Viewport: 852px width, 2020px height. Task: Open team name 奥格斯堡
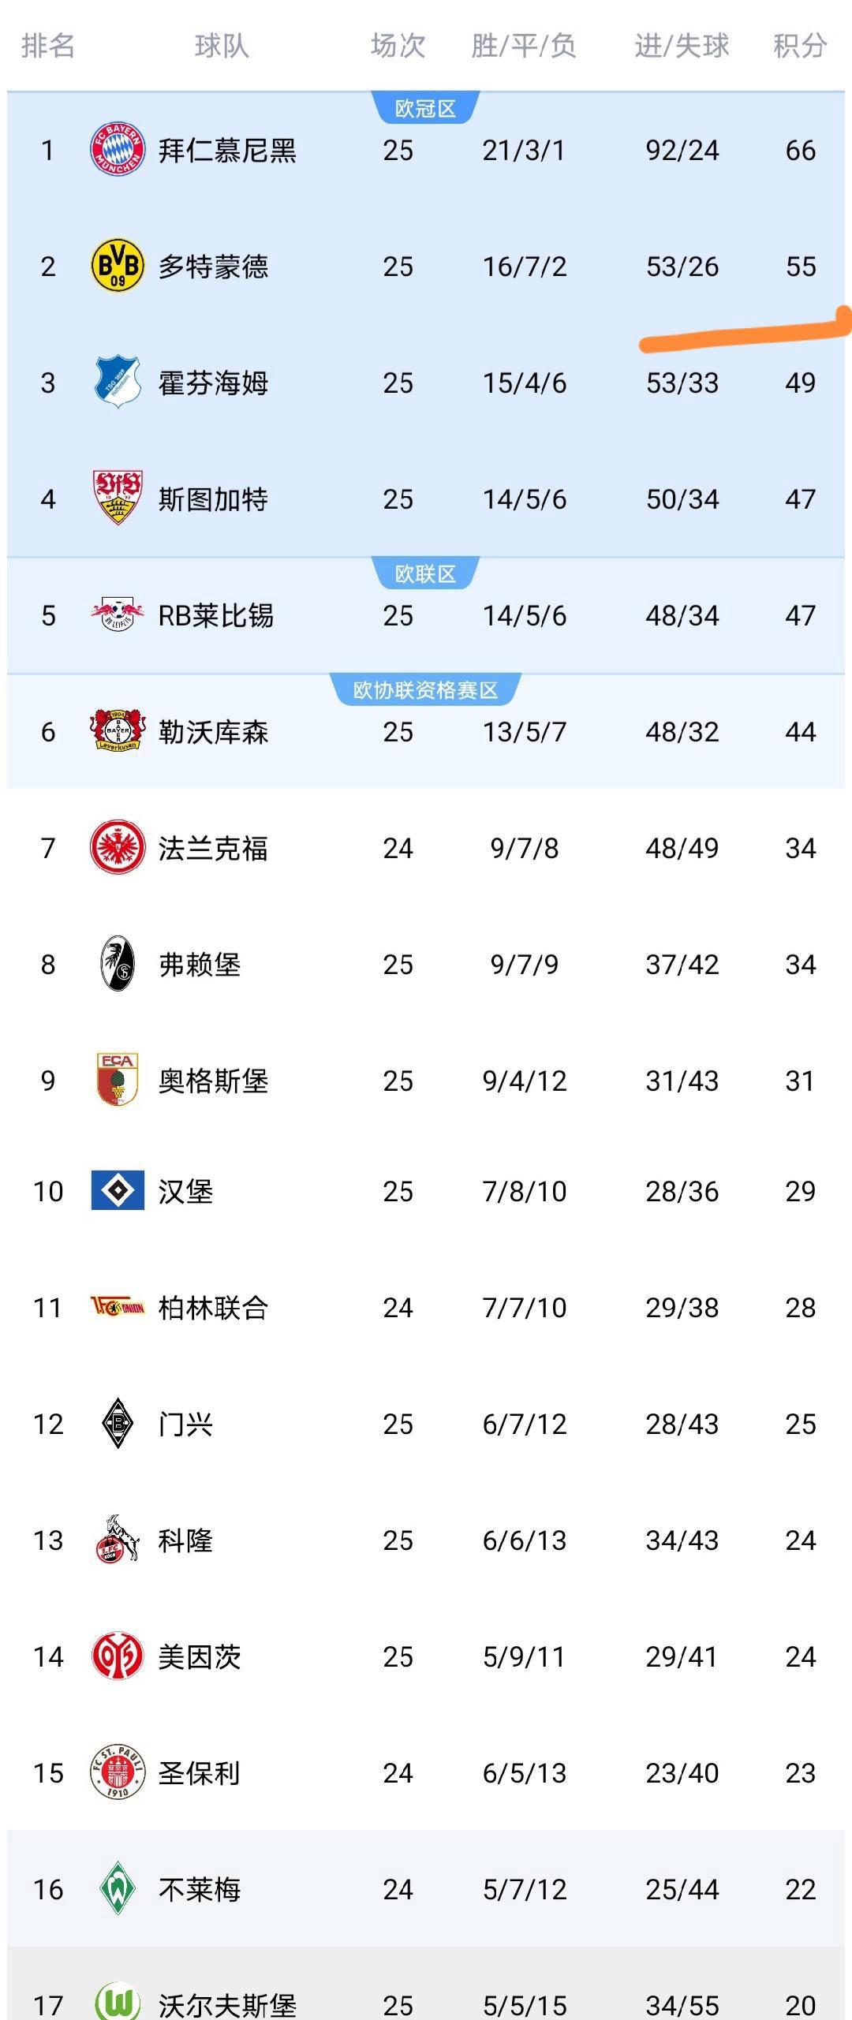pyautogui.click(x=213, y=1081)
